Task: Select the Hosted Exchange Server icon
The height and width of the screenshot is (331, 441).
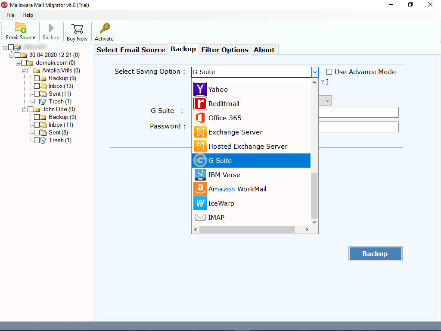Action: [x=200, y=147]
